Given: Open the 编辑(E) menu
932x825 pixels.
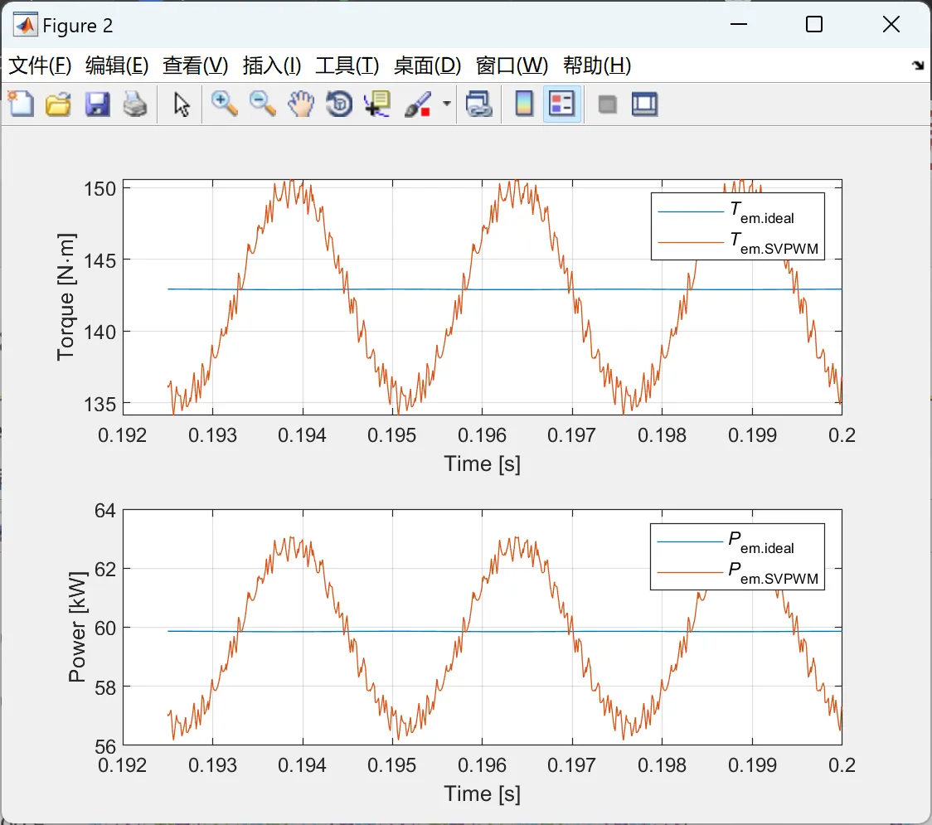Looking at the screenshot, I should click(x=117, y=66).
